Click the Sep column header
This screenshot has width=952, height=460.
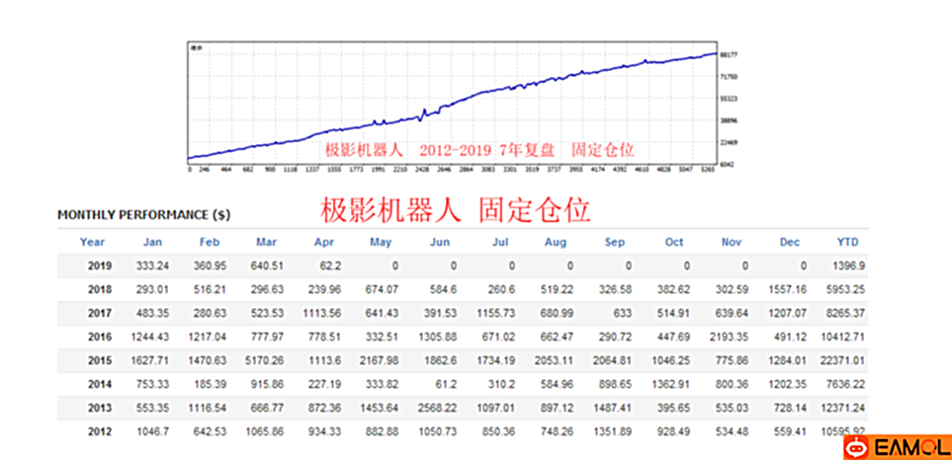[x=615, y=243]
